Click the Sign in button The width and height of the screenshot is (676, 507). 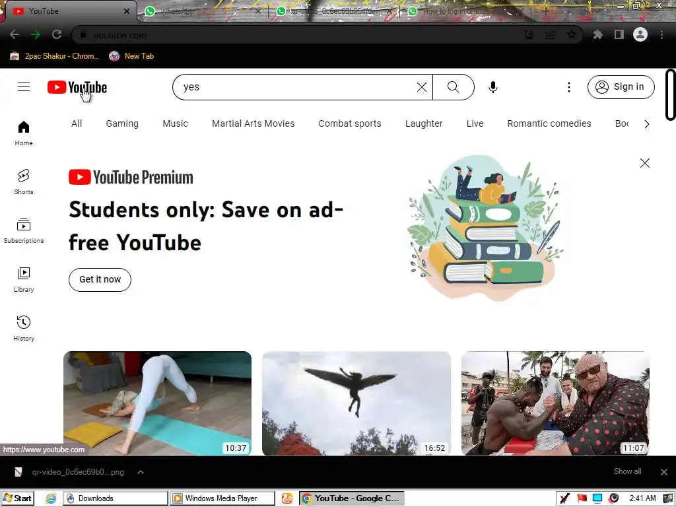tap(621, 87)
